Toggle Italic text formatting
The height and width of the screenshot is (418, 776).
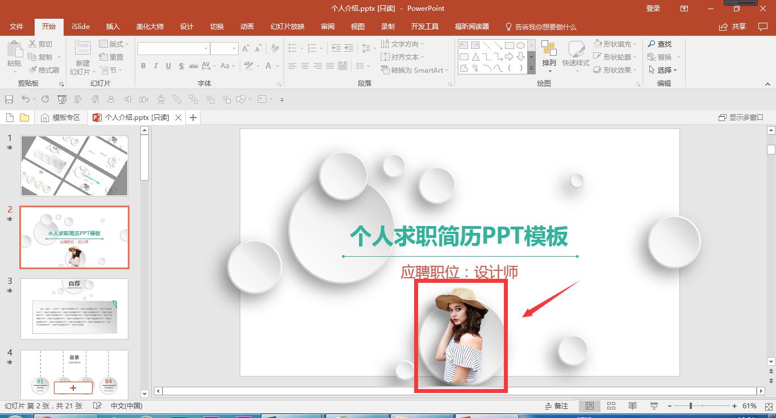click(x=156, y=66)
